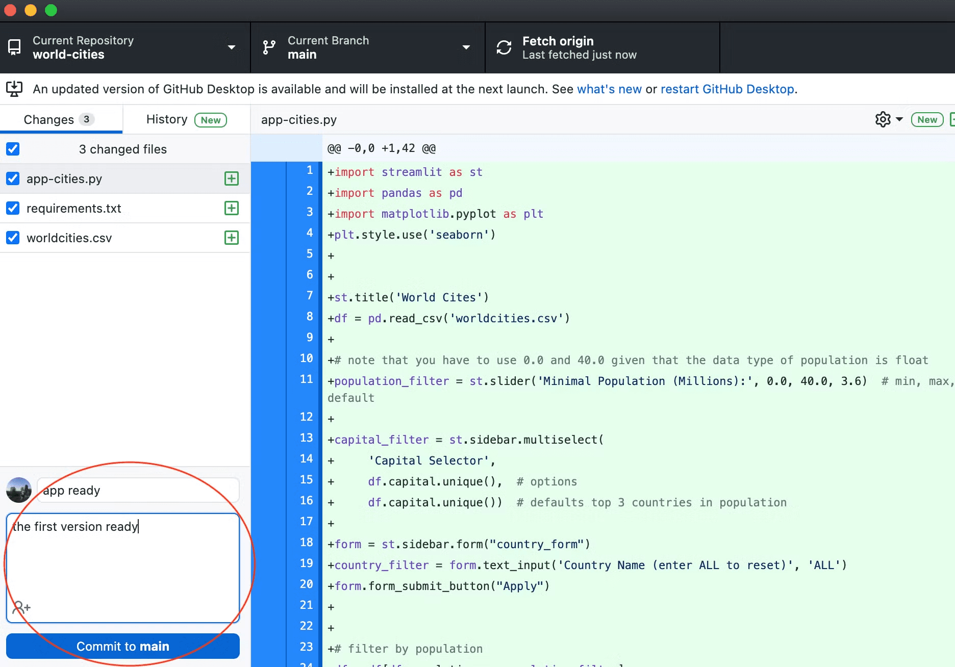955x667 pixels.
Task: Select the worldcities.csv file row
Action: (x=125, y=238)
